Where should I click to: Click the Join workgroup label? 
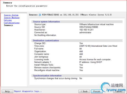click(x=41, y=57)
